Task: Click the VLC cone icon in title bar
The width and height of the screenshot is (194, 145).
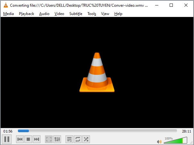Action: (6, 5)
